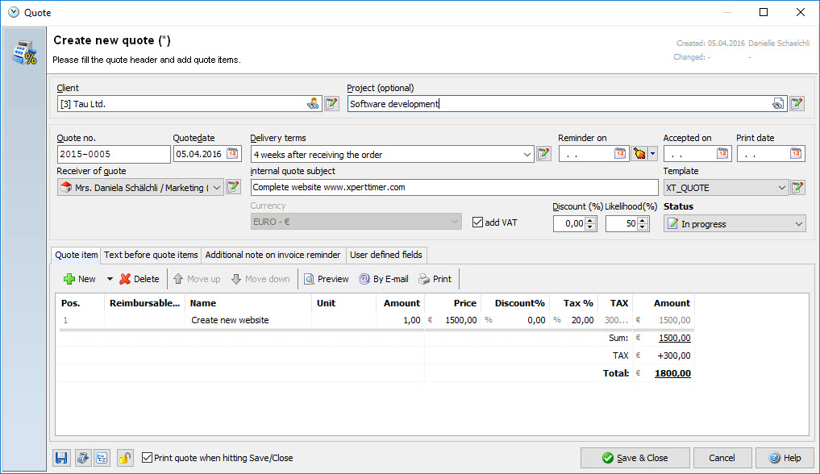The width and height of the screenshot is (820, 474).
Task: Click the Preview toolbar icon
Action: click(x=327, y=279)
